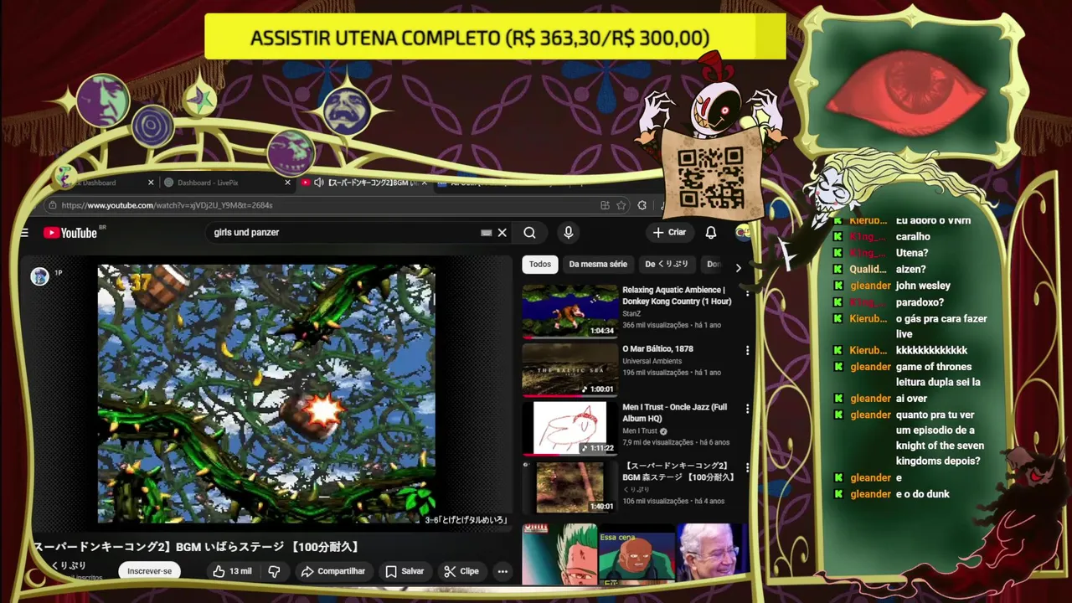
Task: Click chat message 'john wesley'
Action: pos(923,286)
